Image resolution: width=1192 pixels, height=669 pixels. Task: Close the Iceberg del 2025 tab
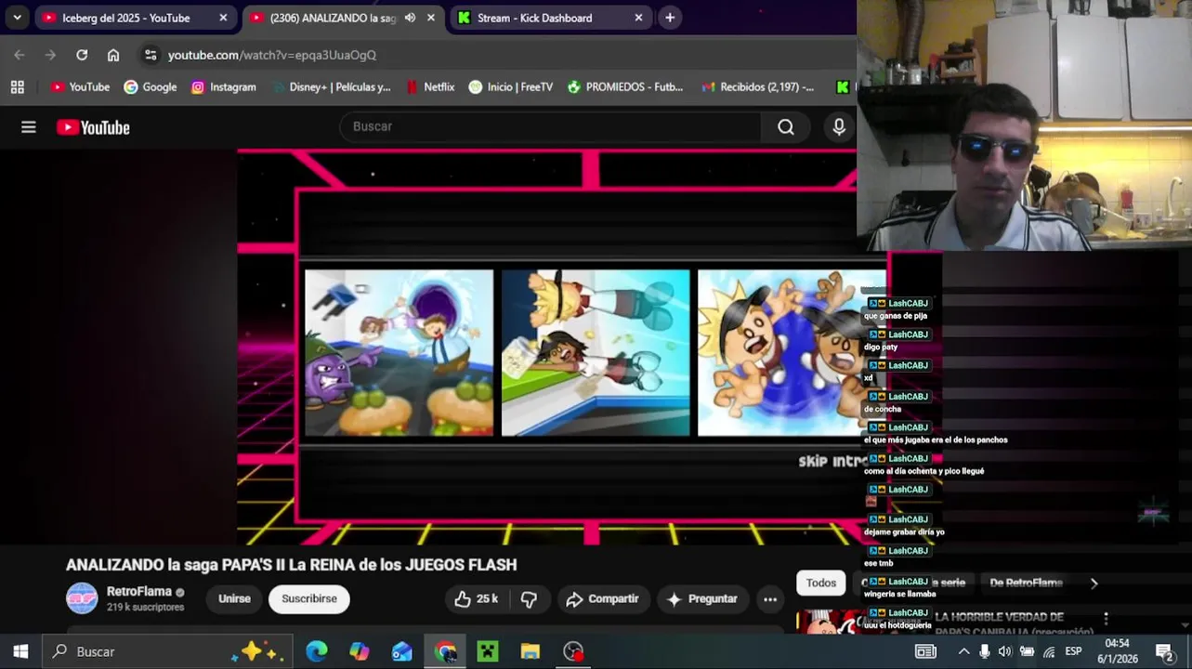tap(223, 18)
